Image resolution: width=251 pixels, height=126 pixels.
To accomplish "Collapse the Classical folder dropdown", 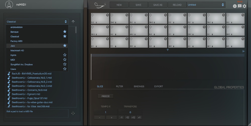I will pyautogui.click(x=37, y=22).
